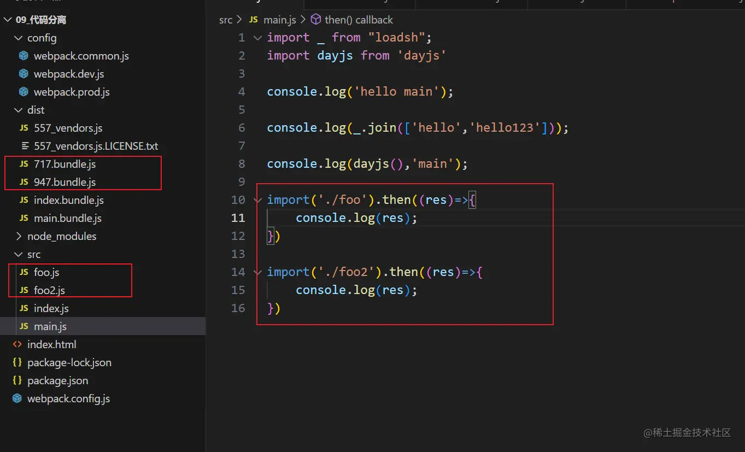Screen dimensions: 745x452
Task: Collapse the src folder in explorer
Action: pyautogui.click(x=19, y=254)
